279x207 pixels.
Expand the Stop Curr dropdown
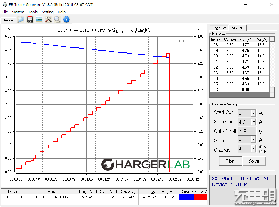tap(253, 122)
